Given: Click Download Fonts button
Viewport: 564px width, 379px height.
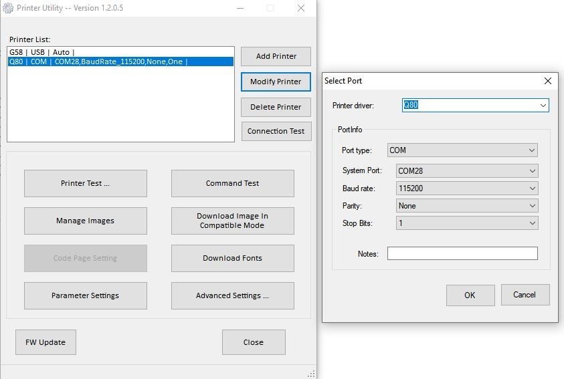Looking at the screenshot, I should click(232, 258).
